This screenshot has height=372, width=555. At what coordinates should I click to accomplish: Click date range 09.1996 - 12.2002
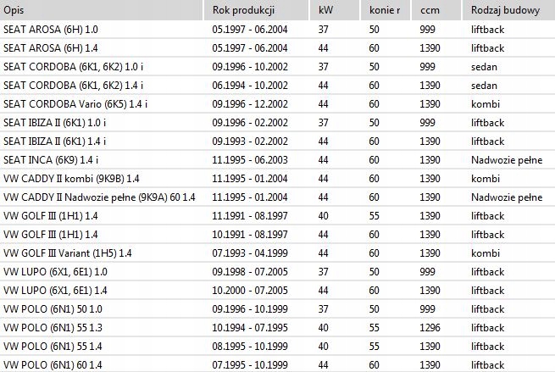[x=250, y=104]
